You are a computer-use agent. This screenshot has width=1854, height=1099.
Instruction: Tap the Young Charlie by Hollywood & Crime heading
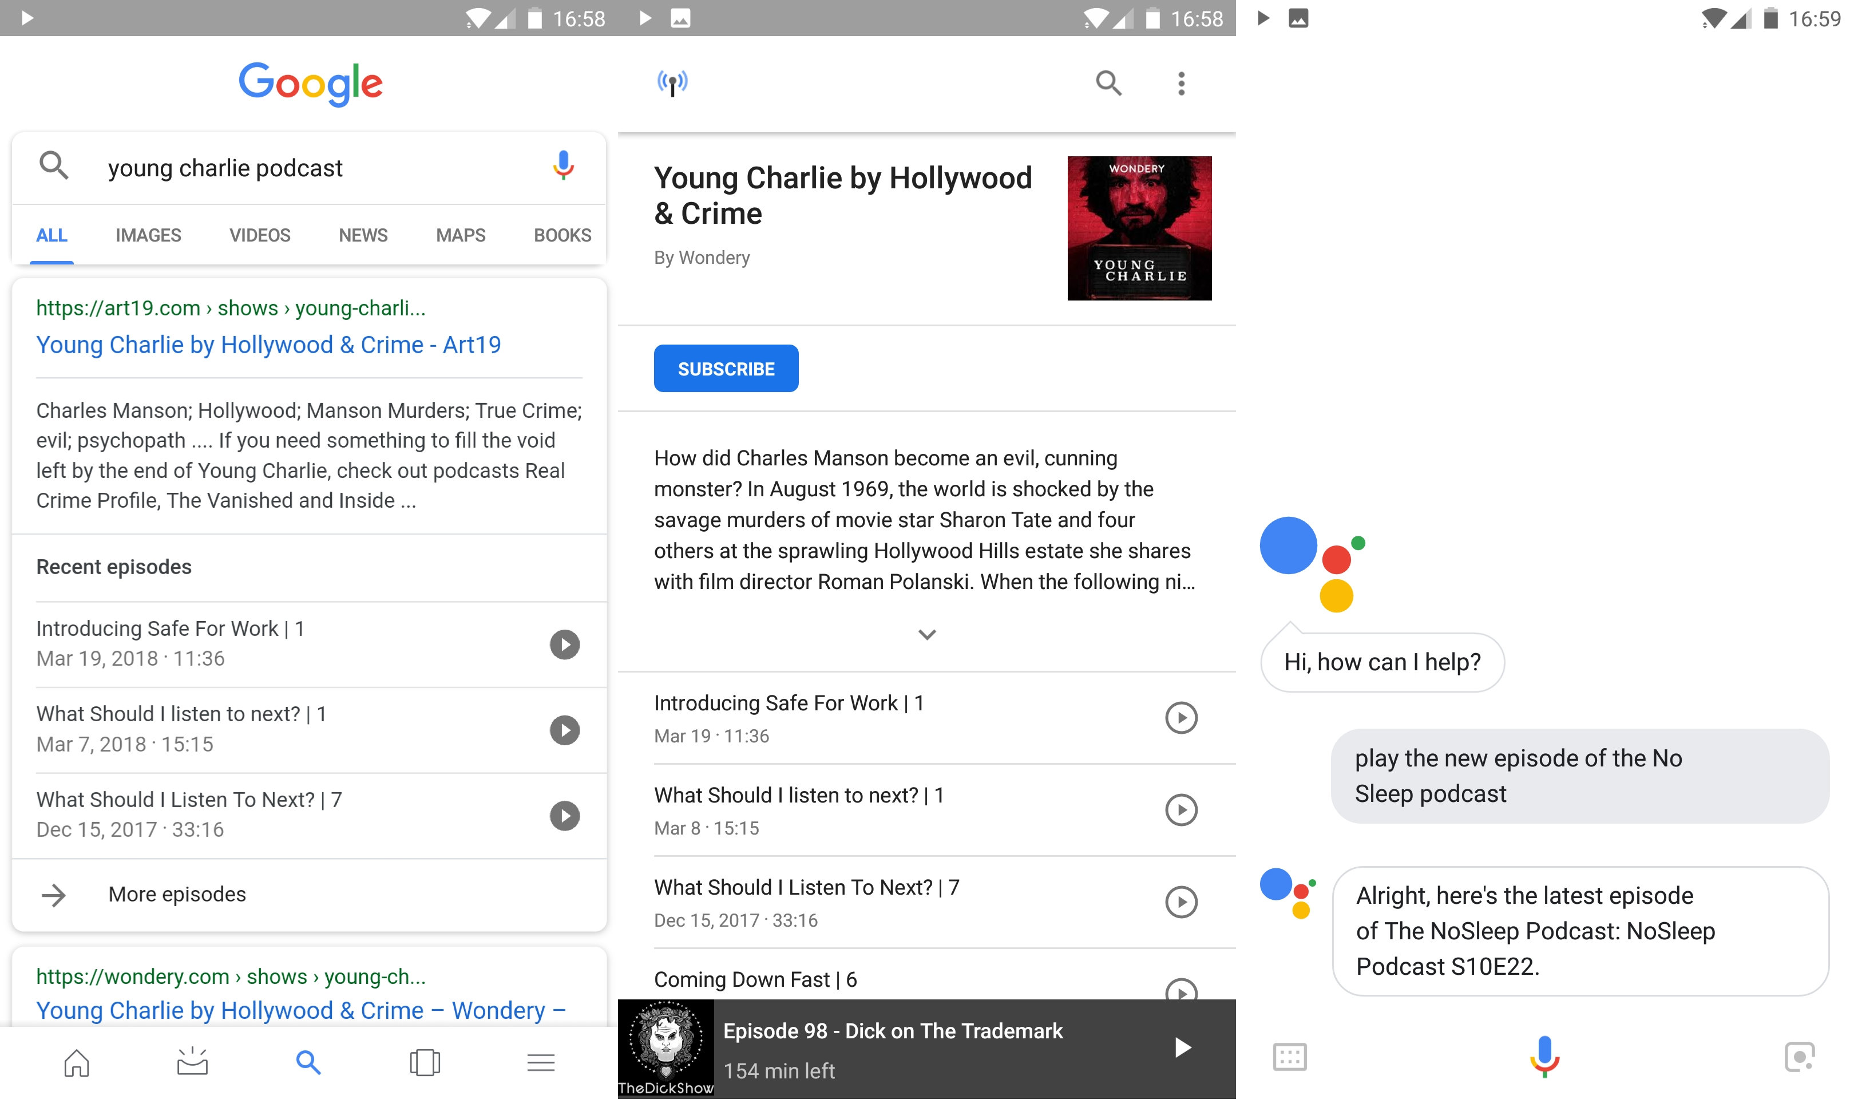click(x=842, y=196)
